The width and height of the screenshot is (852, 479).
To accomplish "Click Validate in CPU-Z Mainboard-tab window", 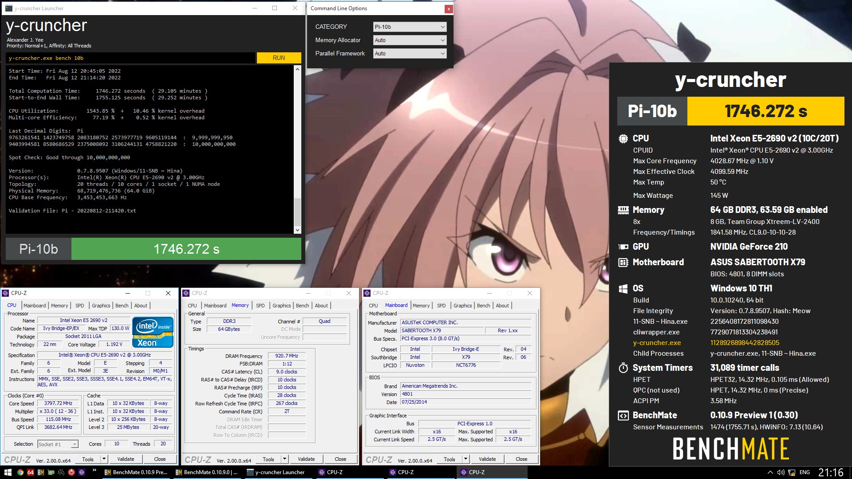I will click(x=487, y=459).
